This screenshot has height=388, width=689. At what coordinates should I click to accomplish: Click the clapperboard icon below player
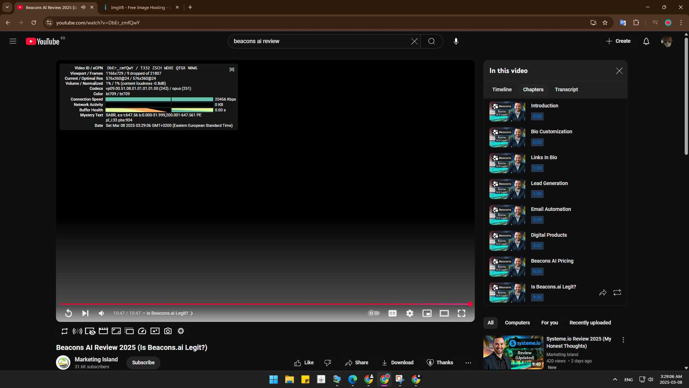(103, 331)
